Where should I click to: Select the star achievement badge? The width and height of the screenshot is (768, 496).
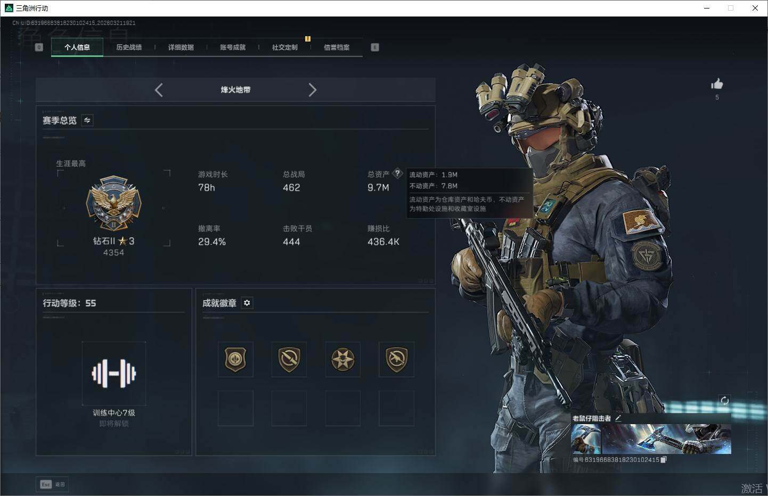pyautogui.click(x=343, y=359)
